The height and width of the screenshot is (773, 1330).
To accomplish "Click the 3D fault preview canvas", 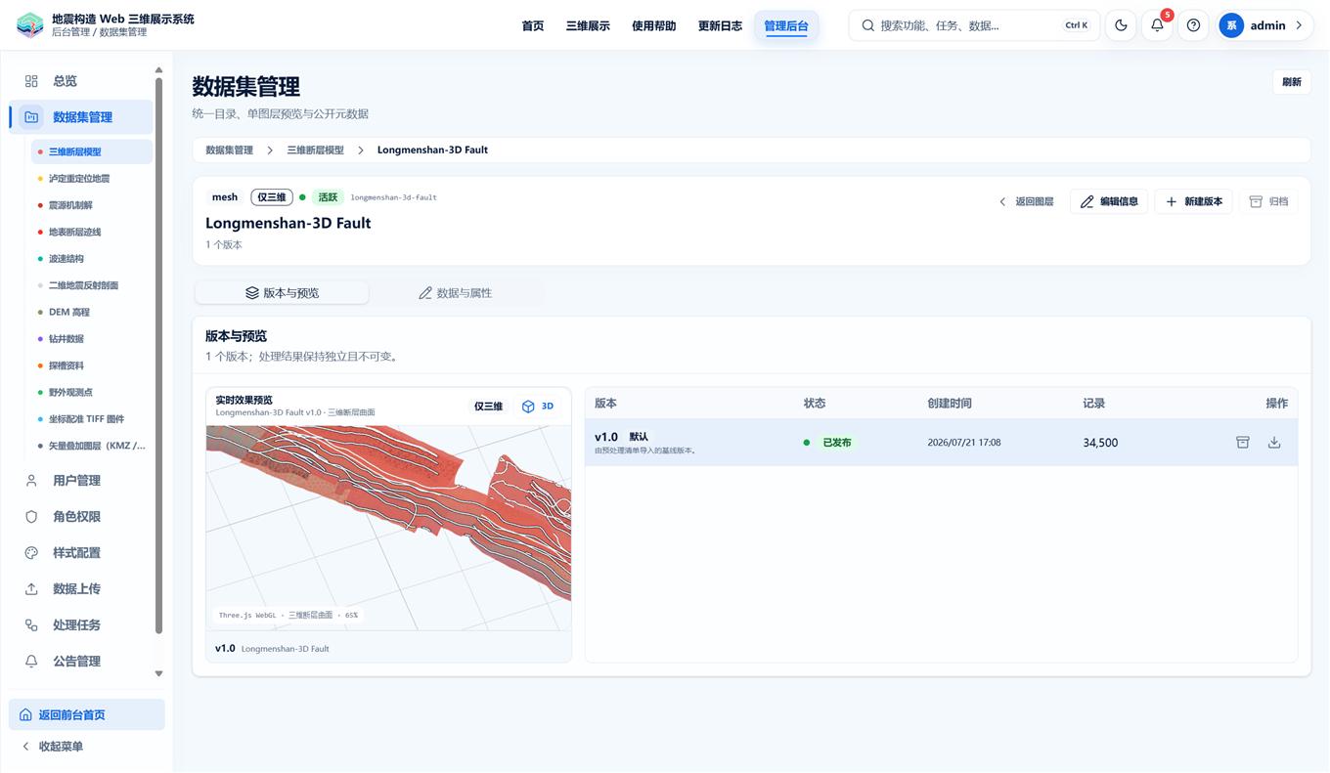I will (388, 528).
